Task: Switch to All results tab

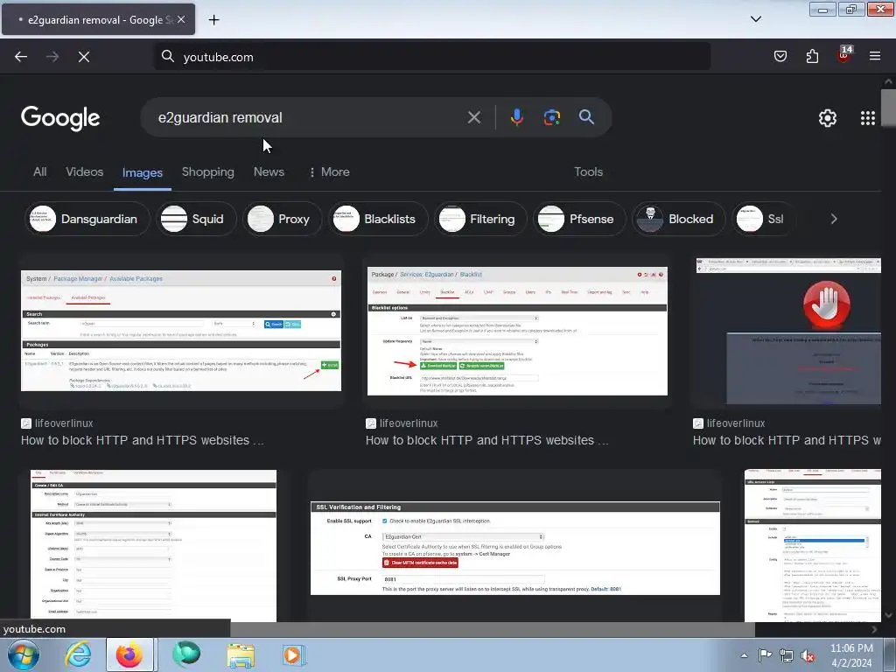Action: pyautogui.click(x=40, y=172)
